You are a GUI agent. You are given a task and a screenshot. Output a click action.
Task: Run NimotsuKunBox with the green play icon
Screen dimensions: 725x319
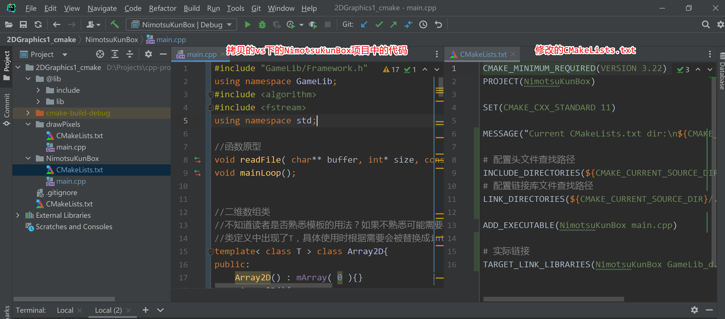coord(247,25)
